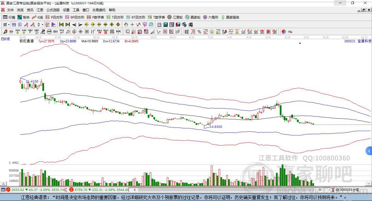Click stock code 300031 label

coord(350,41)
